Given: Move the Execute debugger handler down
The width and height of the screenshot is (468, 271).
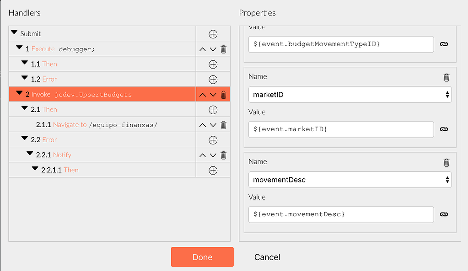Looking at the screenshot, I should click(213, 49).
